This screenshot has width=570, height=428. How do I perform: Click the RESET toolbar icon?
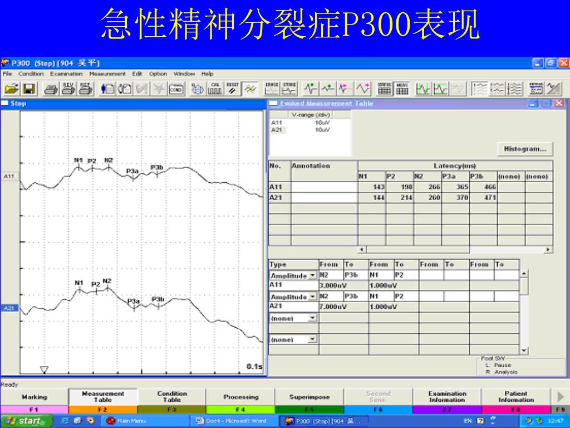click(x=232, y=89)
